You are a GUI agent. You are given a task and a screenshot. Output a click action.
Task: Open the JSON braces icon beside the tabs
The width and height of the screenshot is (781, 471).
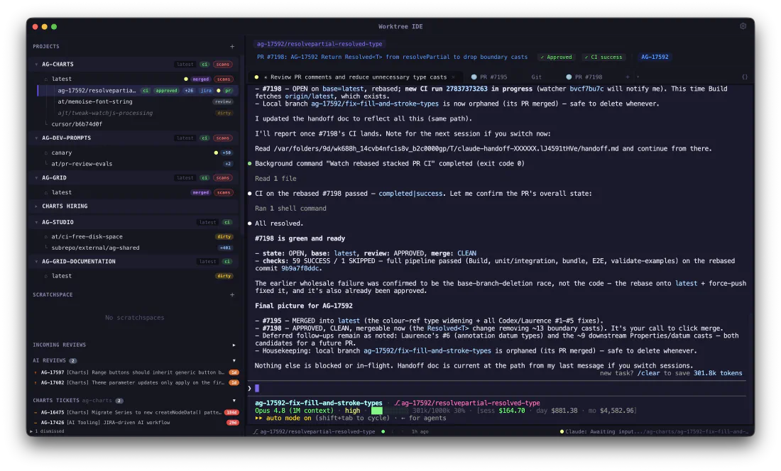click(745, 77)
